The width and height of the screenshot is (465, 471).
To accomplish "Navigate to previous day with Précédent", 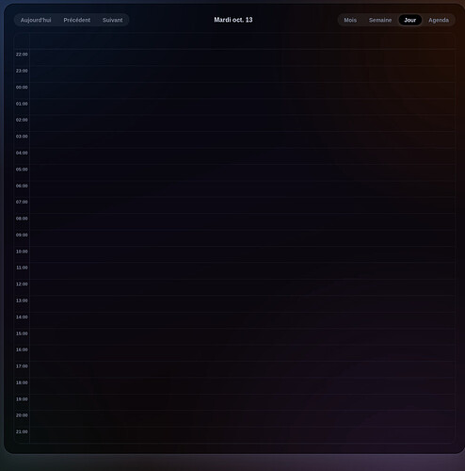I will (77, 20).
